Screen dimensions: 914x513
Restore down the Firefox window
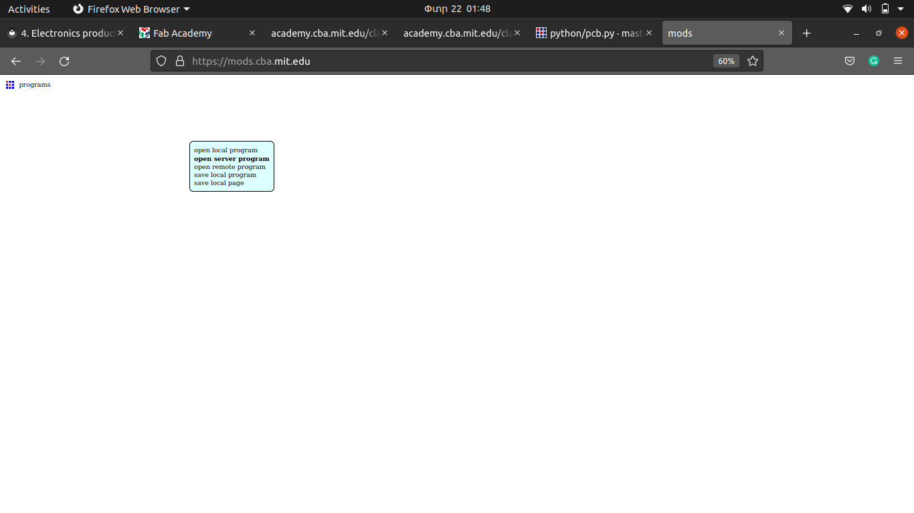[879, 33]
